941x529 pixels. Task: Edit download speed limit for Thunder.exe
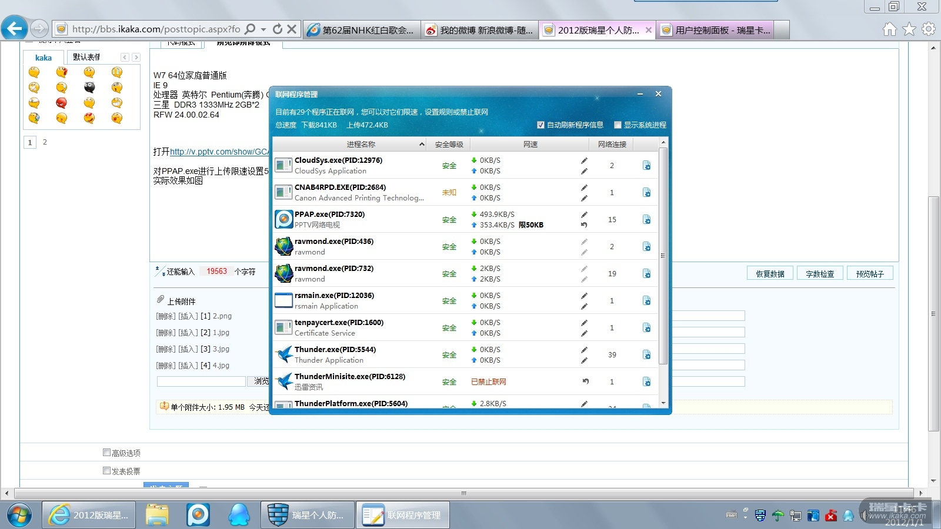pyautogui.click(x=584, y=350)
